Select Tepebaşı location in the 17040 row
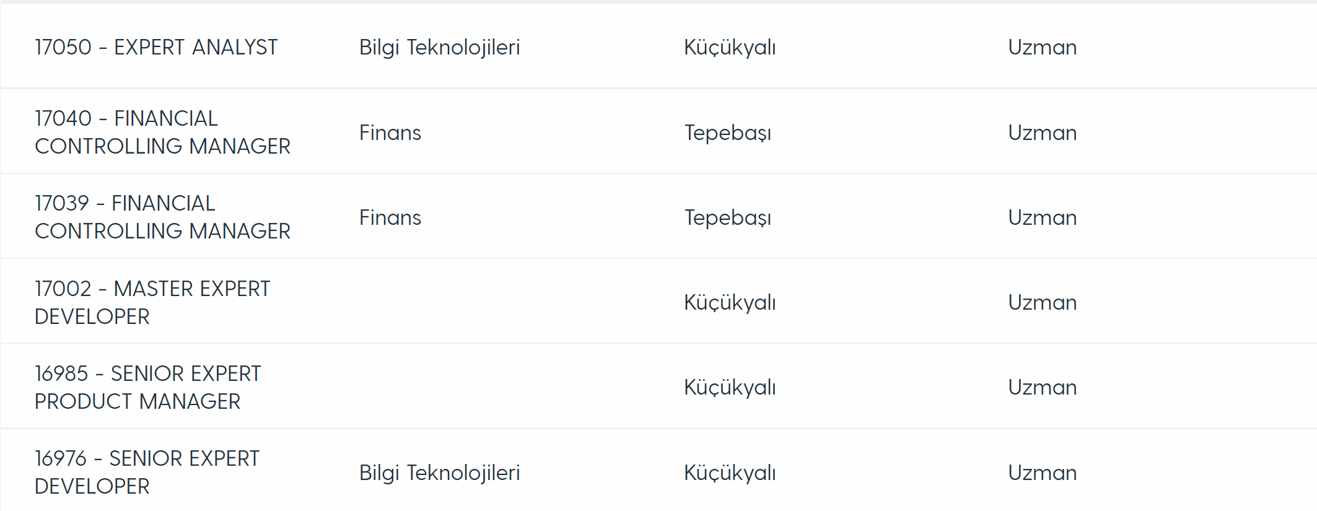1317x511 pixels. [728, 133]
